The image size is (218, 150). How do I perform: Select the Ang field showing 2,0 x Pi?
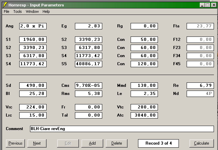pos(33,26)
